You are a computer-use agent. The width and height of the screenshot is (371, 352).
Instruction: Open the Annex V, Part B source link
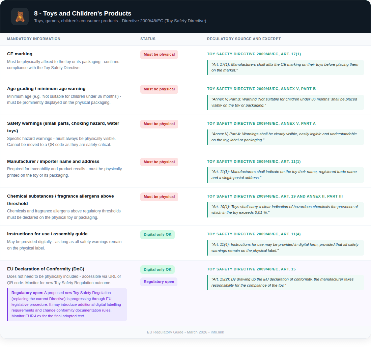pos(261,89)
